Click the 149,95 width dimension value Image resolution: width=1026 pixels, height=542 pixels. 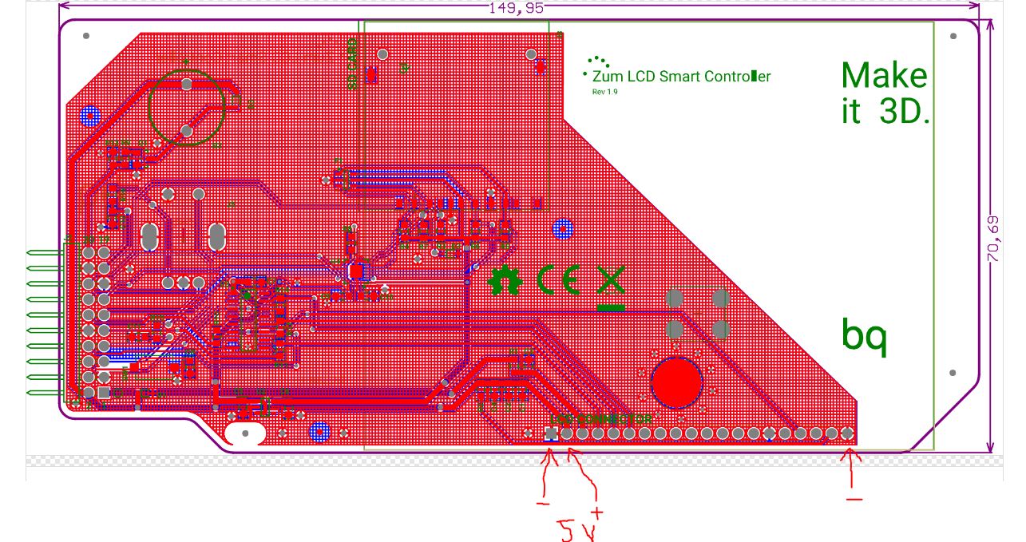(516, 8)
